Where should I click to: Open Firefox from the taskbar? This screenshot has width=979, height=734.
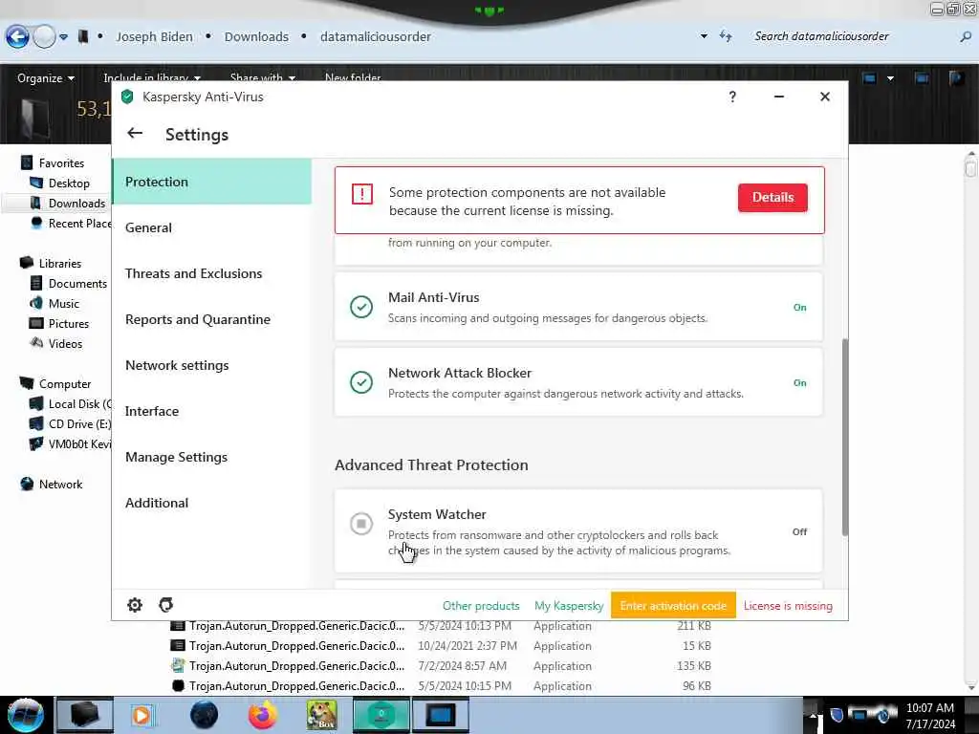coord(262,715)
